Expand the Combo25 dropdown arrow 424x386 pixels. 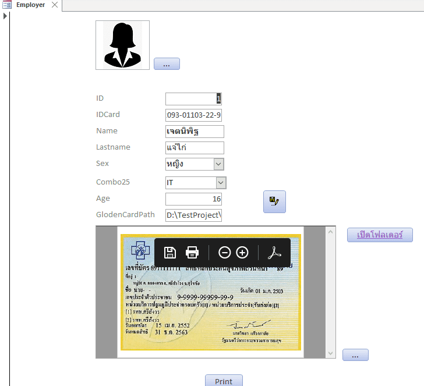221,183
